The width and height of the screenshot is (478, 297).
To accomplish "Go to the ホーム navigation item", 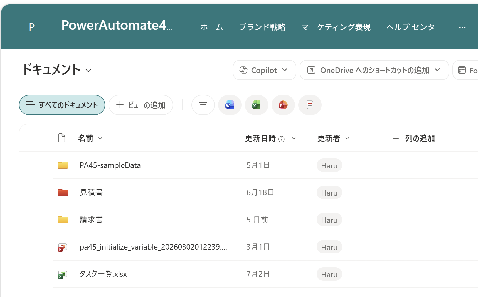I will [212, 27].
